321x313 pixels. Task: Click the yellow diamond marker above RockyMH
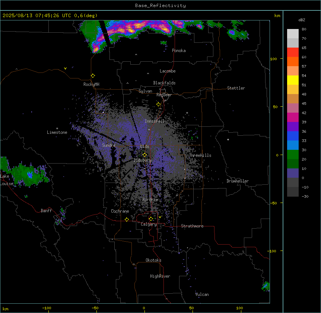tap(93, 76)
